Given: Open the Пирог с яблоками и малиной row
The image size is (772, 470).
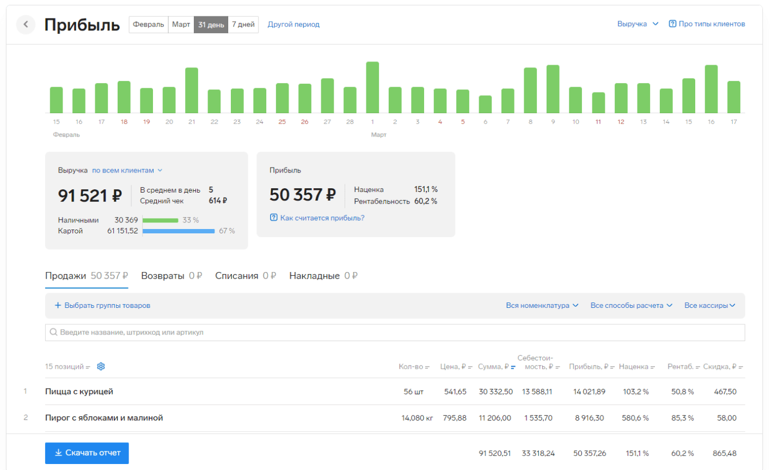Looking at the screenshot, I should pos(395,418).
